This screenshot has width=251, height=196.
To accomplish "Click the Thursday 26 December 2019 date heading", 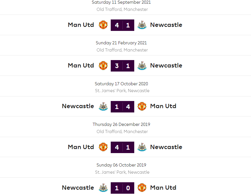I will pos(121,124).
